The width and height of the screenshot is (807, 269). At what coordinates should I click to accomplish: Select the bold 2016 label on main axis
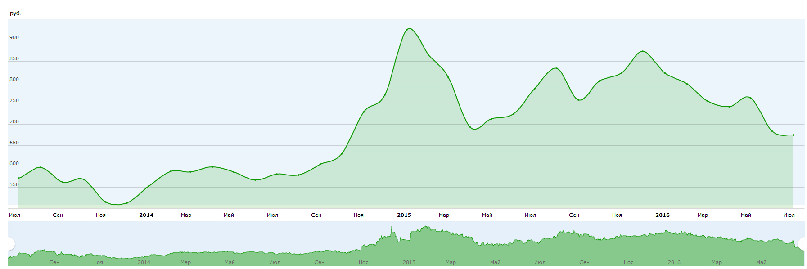tap(662, 215)
